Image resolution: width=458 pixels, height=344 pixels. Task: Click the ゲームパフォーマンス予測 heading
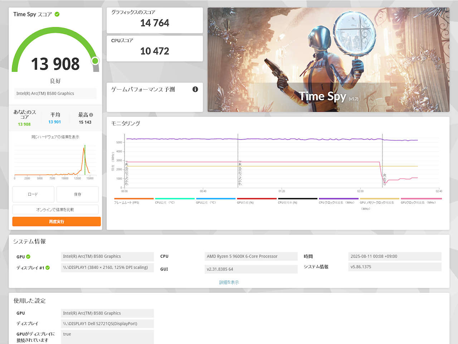point(143,89)
